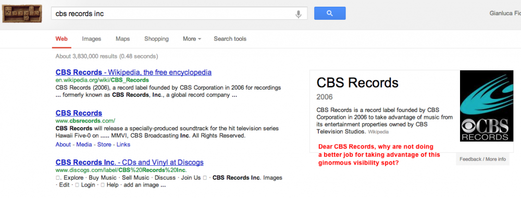Click the CBS Records logo thumbnail
The height and width of the screenshot is (198, 521).
pos(487,106)
